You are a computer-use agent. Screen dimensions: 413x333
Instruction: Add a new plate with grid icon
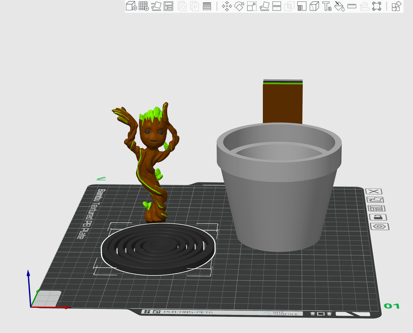click(143, 6)
